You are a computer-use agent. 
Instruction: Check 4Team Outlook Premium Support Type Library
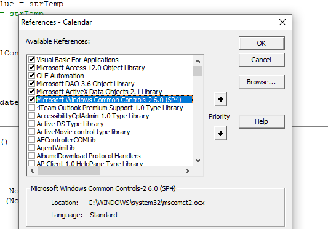click(x=31, y=108)
